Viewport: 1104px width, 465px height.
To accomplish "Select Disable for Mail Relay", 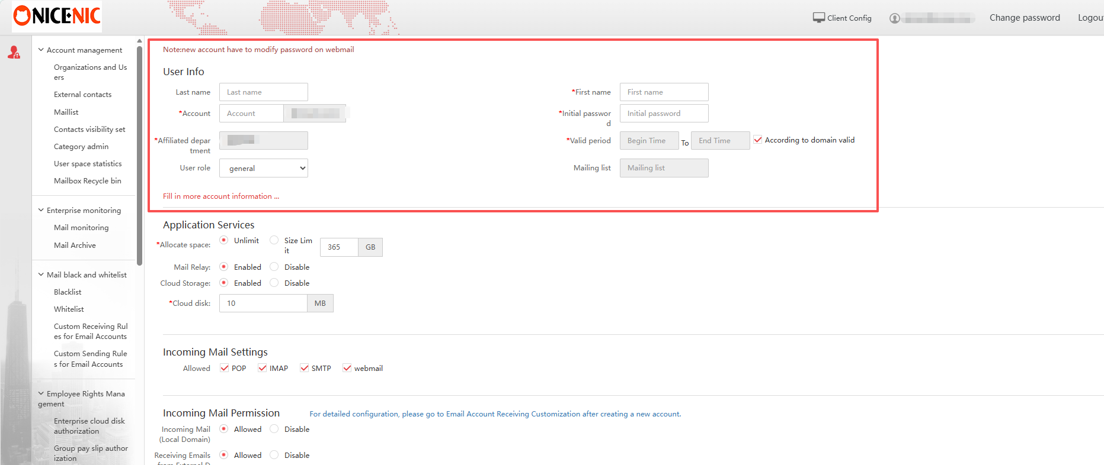I will coord(274,267).
